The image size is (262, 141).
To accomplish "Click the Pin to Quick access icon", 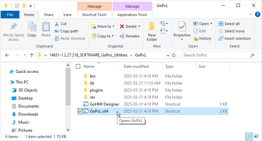I will [14, 27].
